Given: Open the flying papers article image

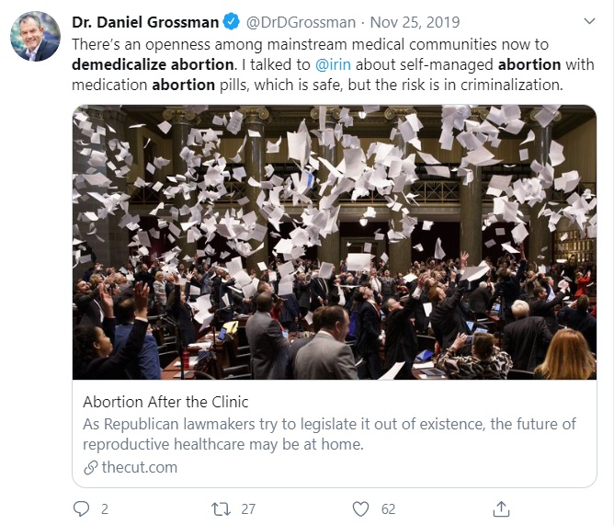Looking at the screenshot, I should point(335,242).
